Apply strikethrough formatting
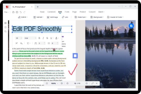 point(47,38)
